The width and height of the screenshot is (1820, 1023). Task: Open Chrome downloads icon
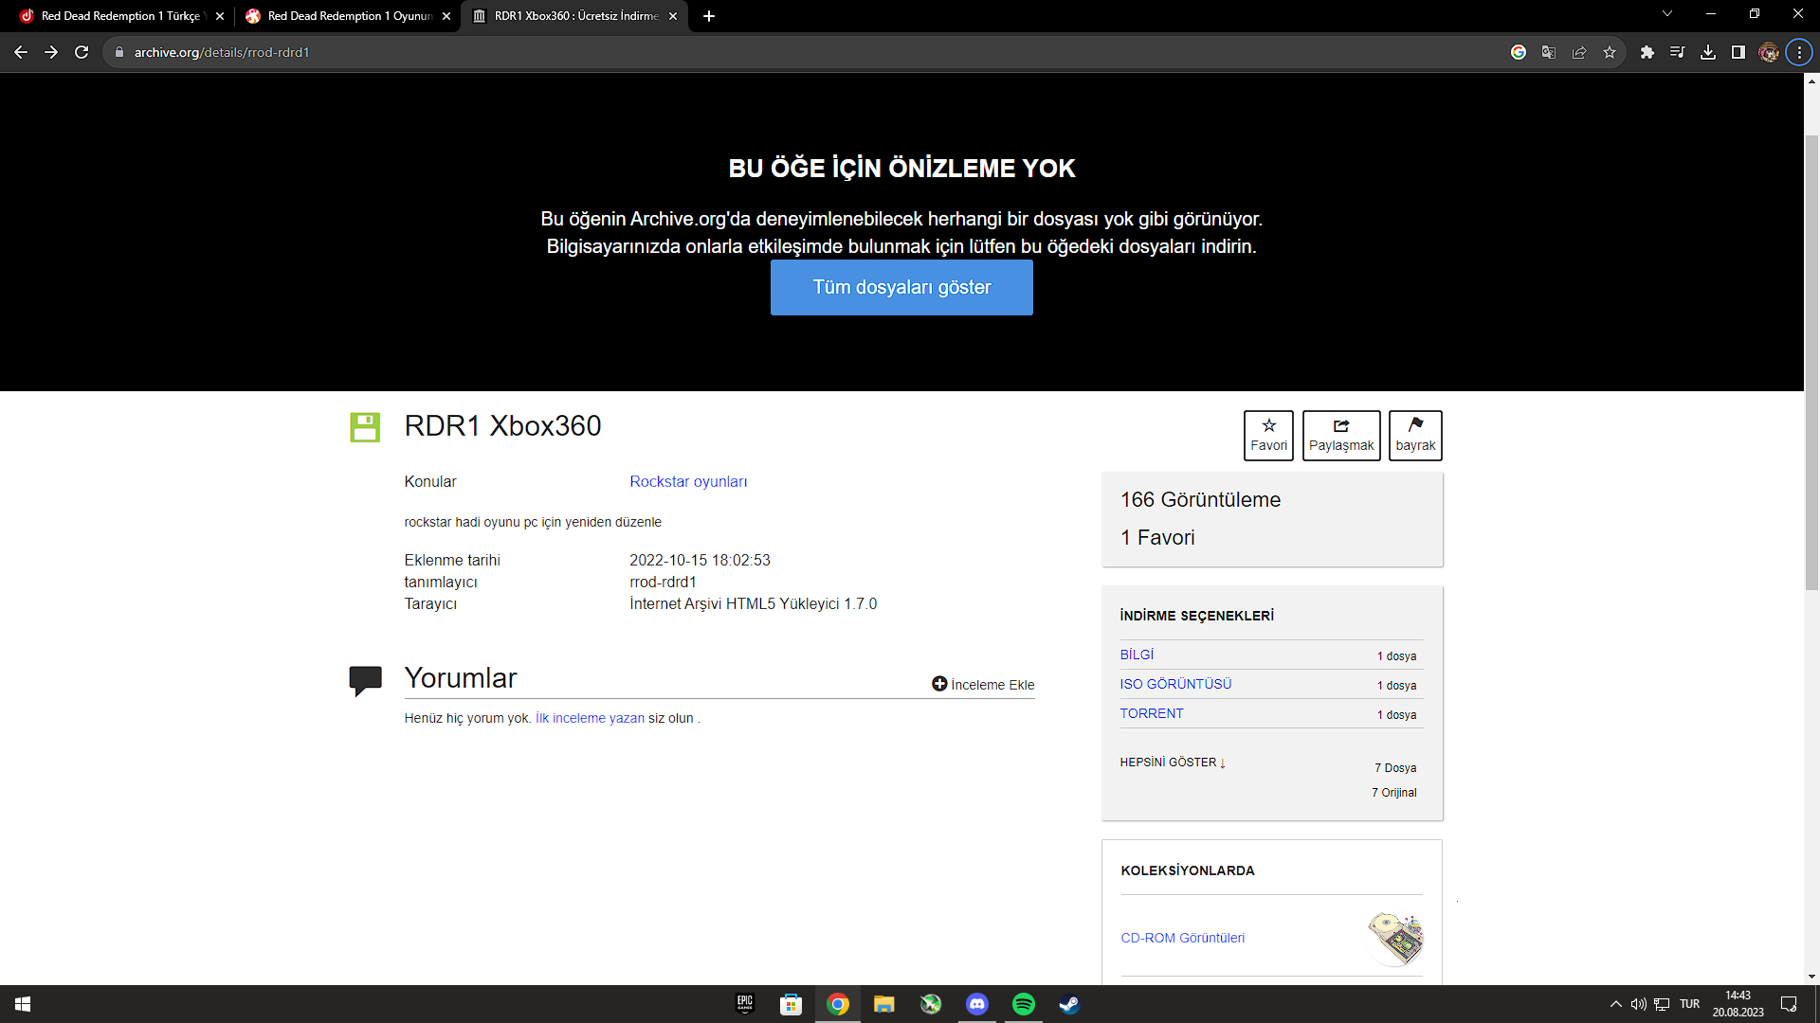1708,52
